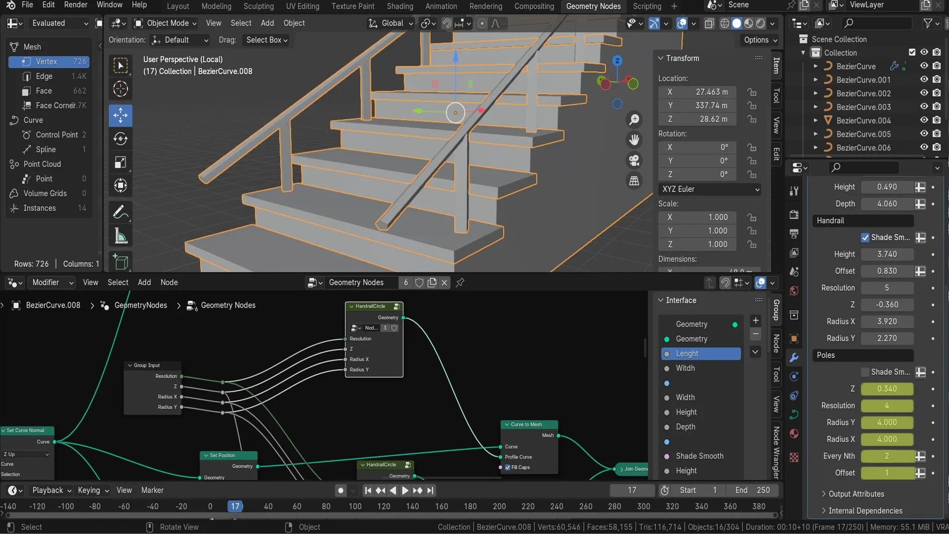Hide BezierCurve.003 with eye icon
949x534 pixels.
[x=924, y=107]
